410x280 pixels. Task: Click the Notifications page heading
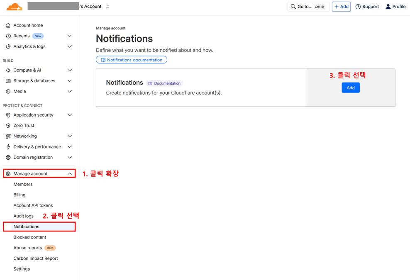tap(124, 39)
